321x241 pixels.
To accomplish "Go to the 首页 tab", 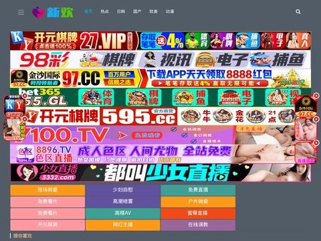I will (88, 11).
